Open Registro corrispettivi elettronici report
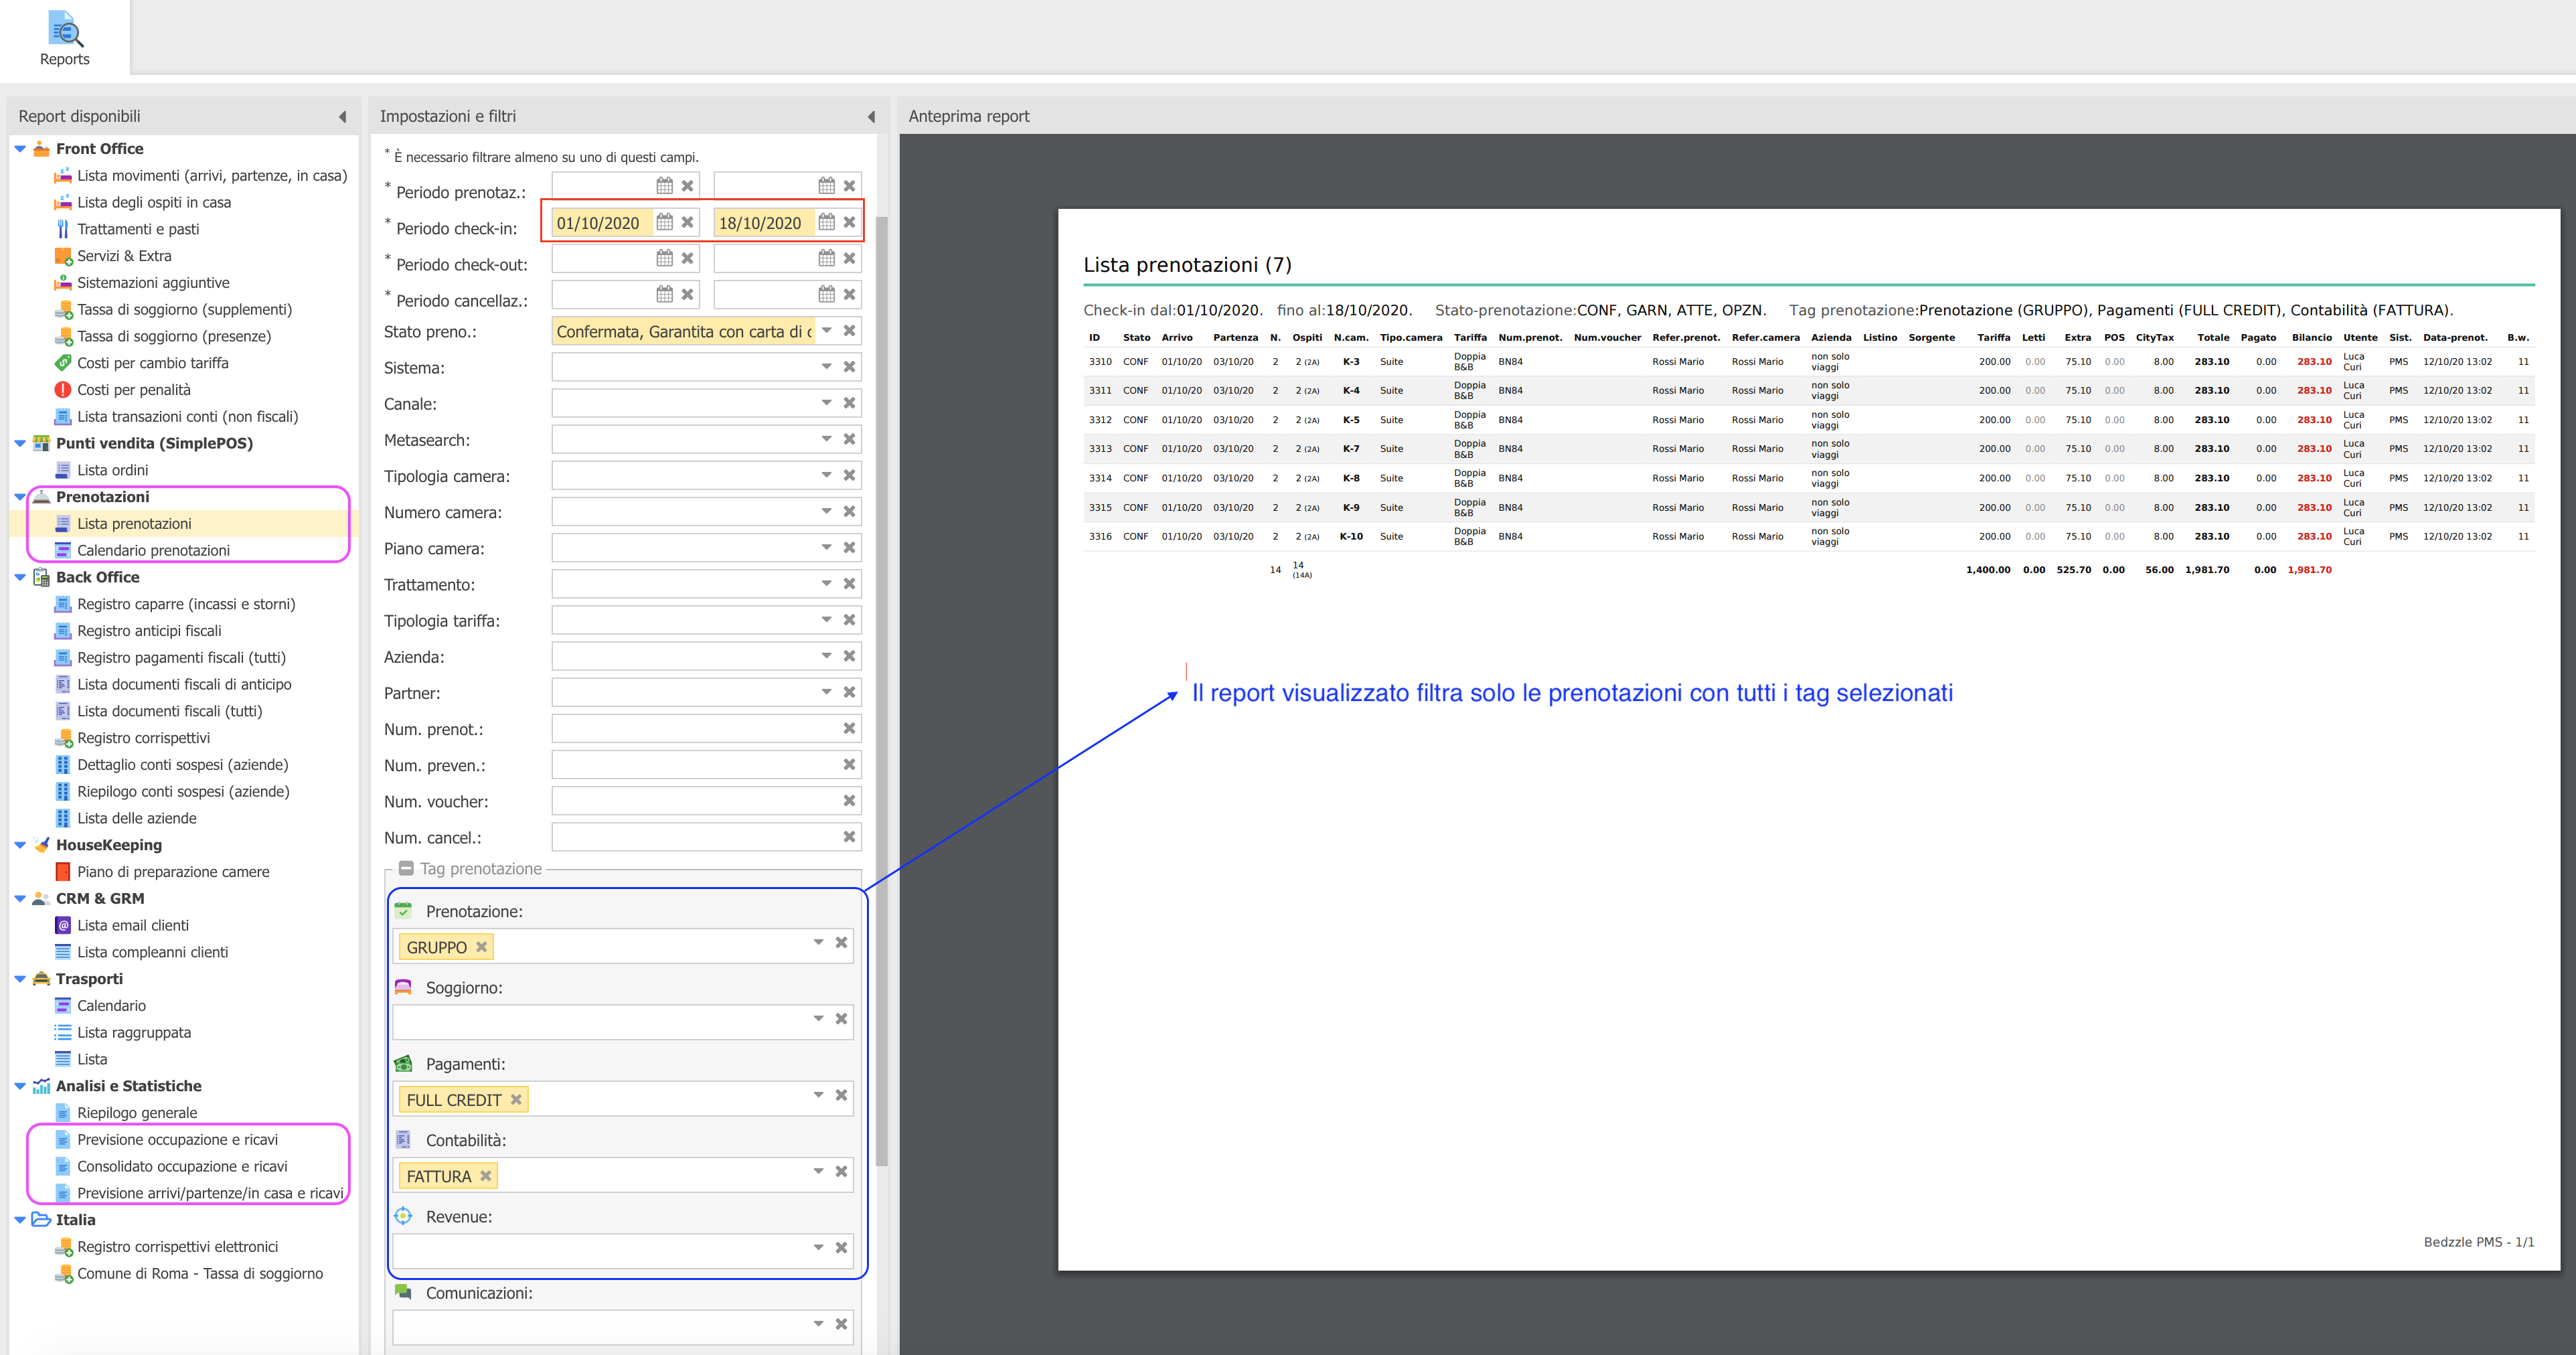The width and height of the screenshot is (2576, 1355). [177, 1246]
